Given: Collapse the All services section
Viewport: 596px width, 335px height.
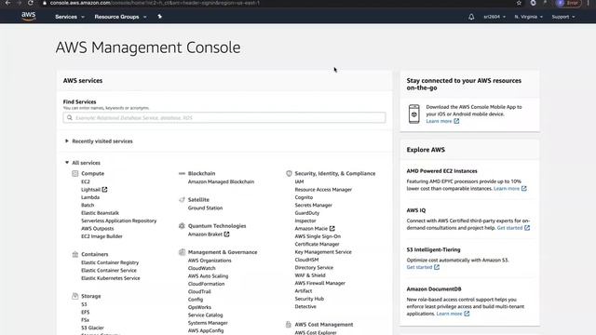Looking at the screenshot, I should coord(83,163).
